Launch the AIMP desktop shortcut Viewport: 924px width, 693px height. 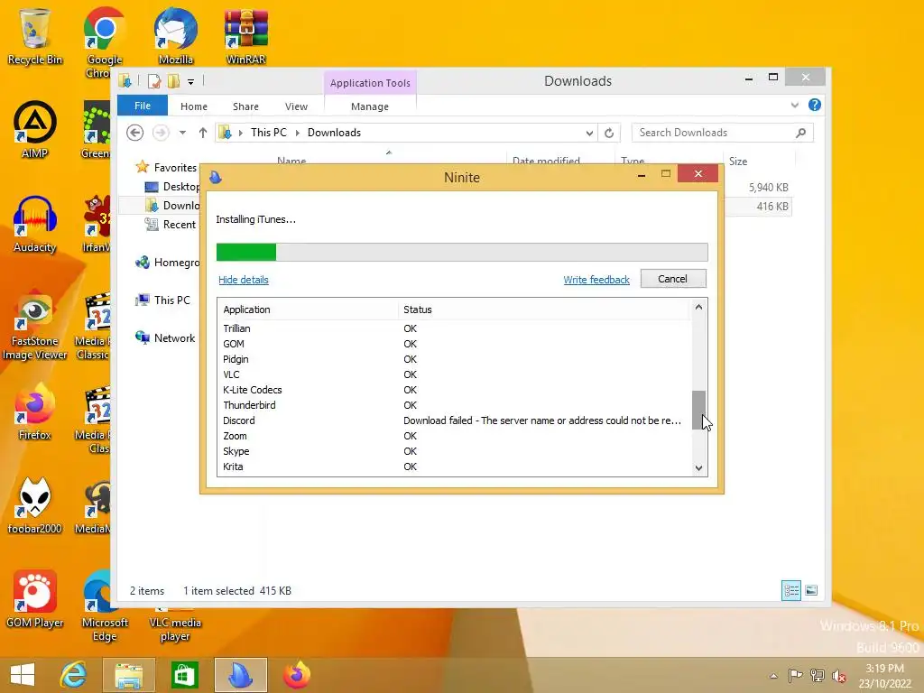35,130
